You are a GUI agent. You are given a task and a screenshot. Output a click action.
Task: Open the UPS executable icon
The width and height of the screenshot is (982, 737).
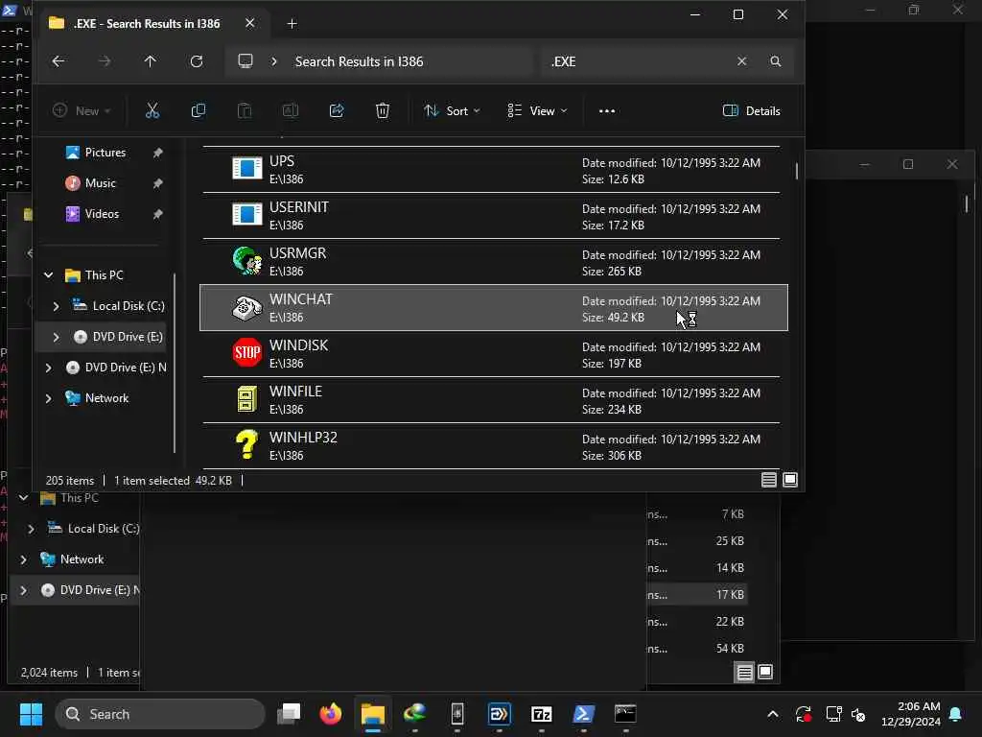[246, 169]
